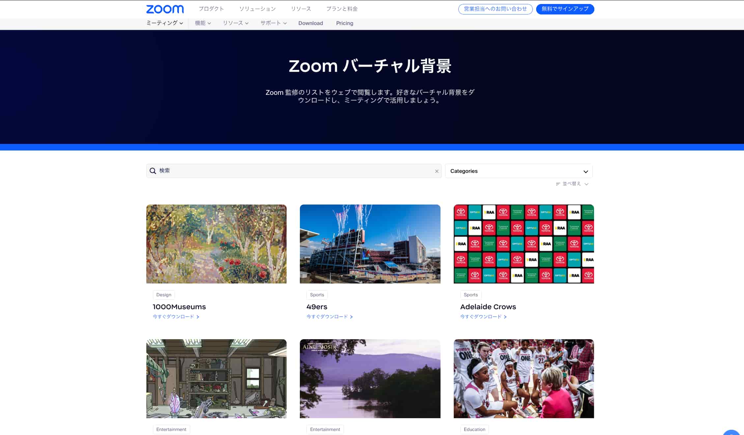Open the 並べ替え sort dropdown
Image resolution: width=744 pixels, height=435 pixels.
[572, 184]
